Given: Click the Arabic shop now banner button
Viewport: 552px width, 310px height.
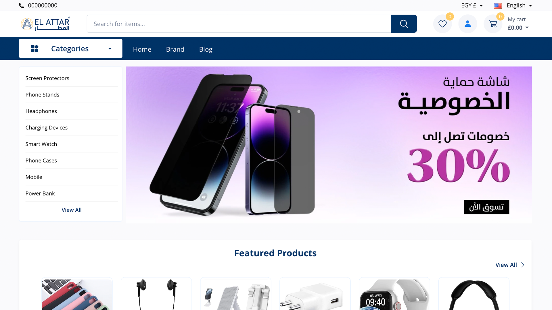Looking at the screenshot, I should point(486,207).
